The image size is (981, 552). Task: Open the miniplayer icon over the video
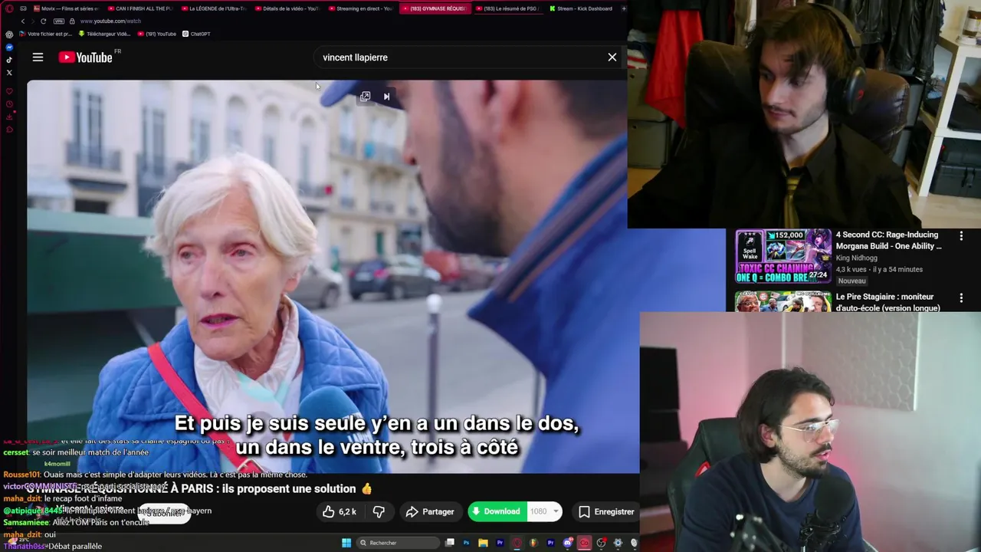click(365, 97)
